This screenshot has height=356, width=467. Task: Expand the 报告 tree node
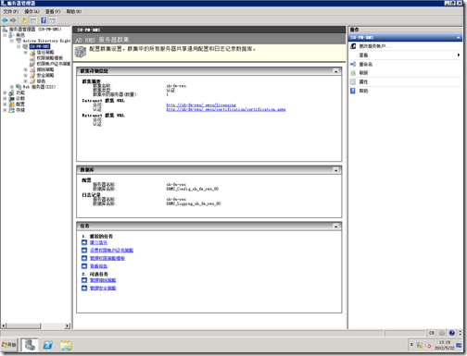(26, 81)
